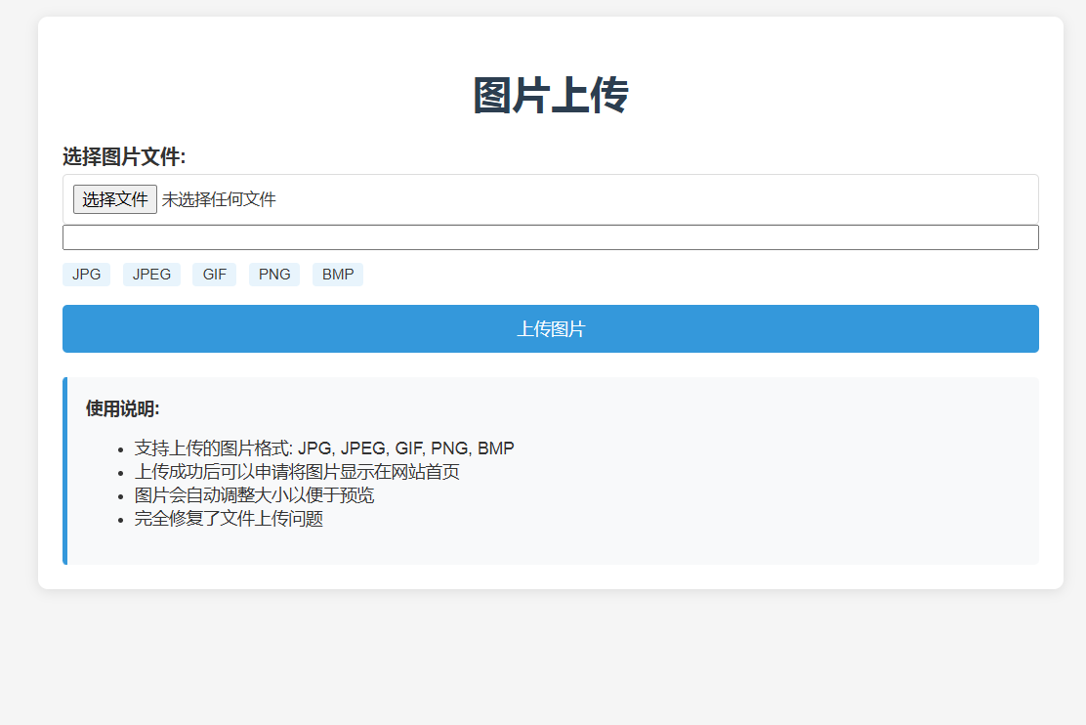The width and height of the screenshot is (1086, 725).
Task: Click the 未选择任何文件 status label
Action: [217, 199]
